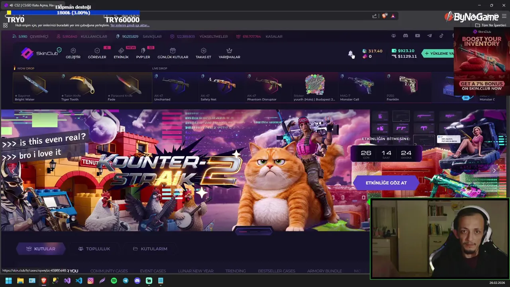510x287 pixels.
Task: Switch to the Kutular tab
Action: click(x=41, y=249)
